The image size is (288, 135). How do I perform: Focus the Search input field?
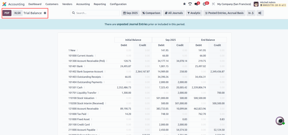(x=95, y=13)
